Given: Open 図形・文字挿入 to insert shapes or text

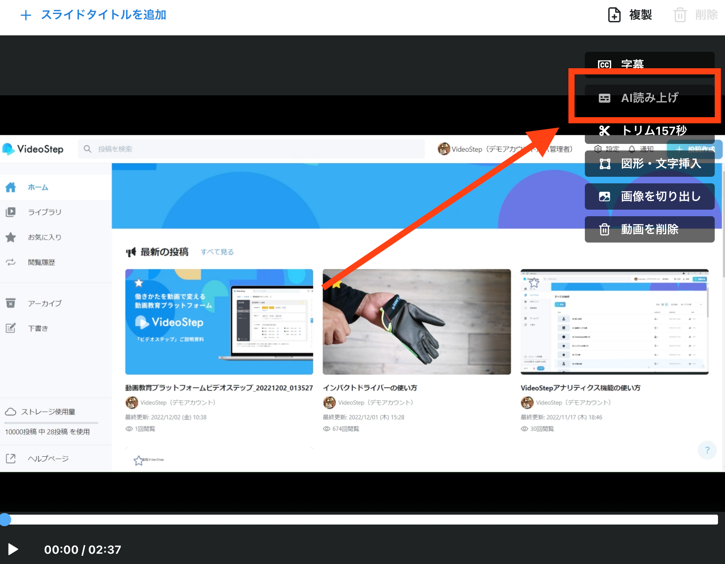Looking at the screenshot, I should coord(649,164).
